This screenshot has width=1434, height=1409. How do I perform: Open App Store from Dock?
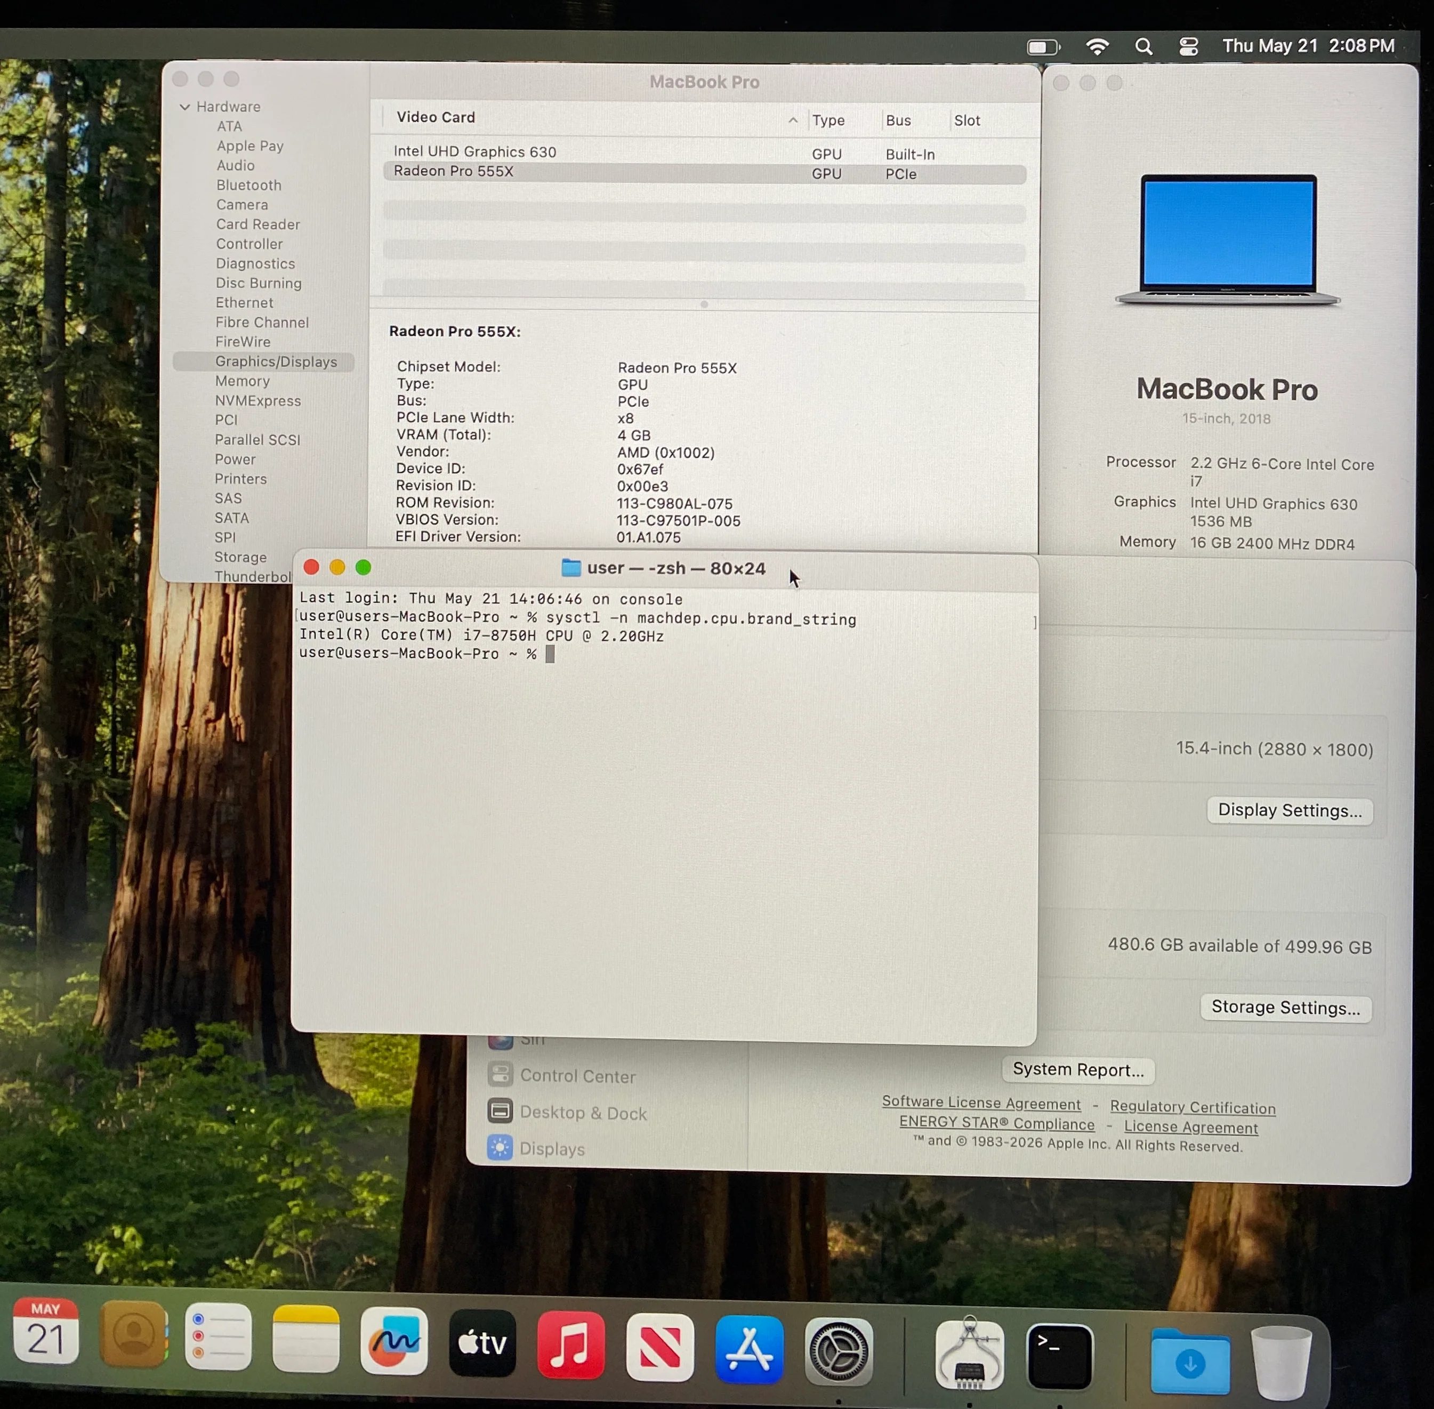[x=750, y=1350]
